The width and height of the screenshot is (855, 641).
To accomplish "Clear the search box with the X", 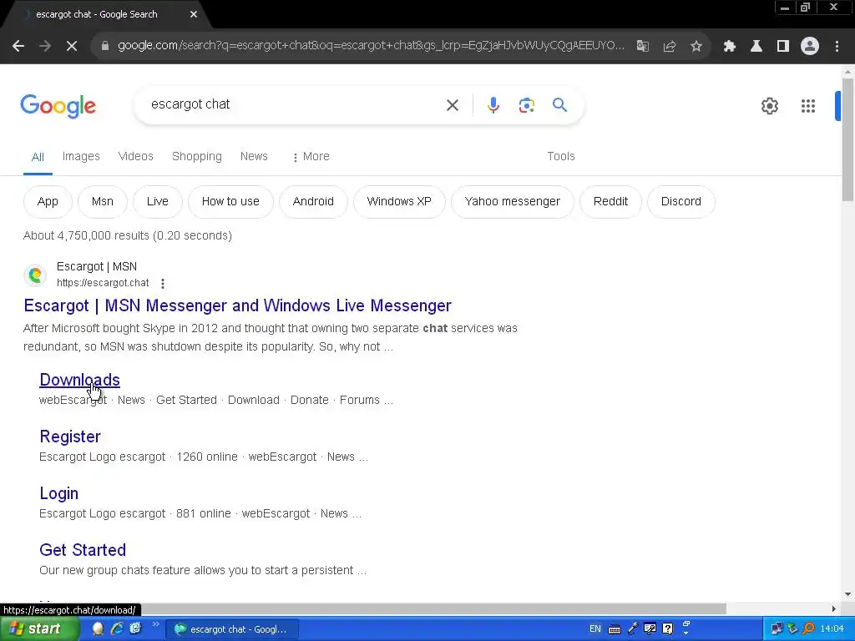I will pos(453,105).
